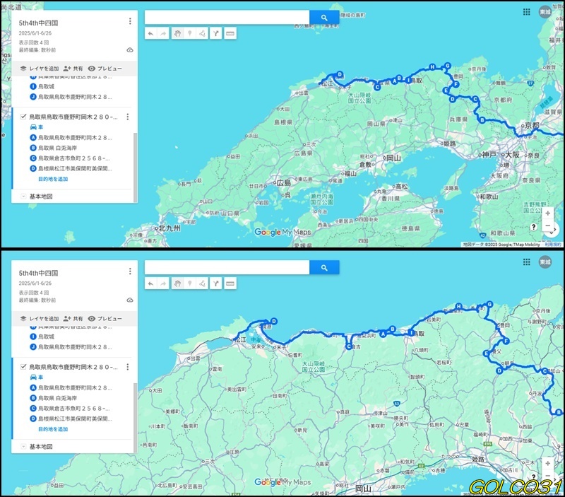Select the draw line tool in the lower map
The image size is (565, 497).
point(203,283)
